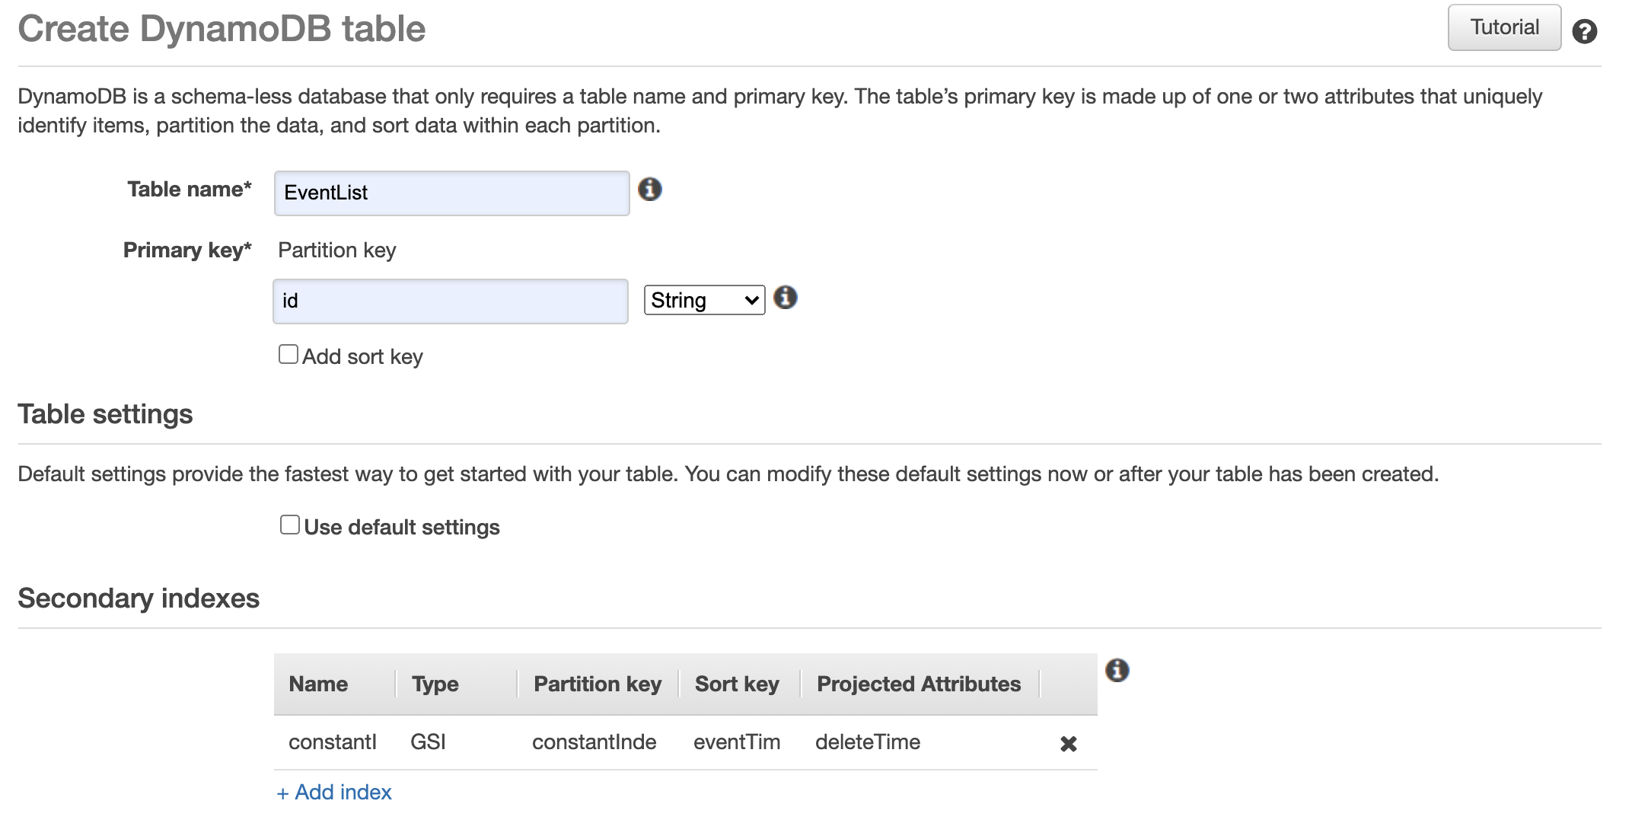Open the String data type dropdown
1632x839 pixels.
pyautogui.click(x=703, y=299)
